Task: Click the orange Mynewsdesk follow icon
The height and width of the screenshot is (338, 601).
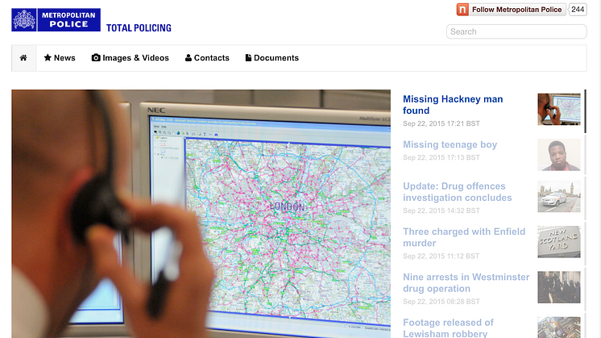Action: click(462, 10)
